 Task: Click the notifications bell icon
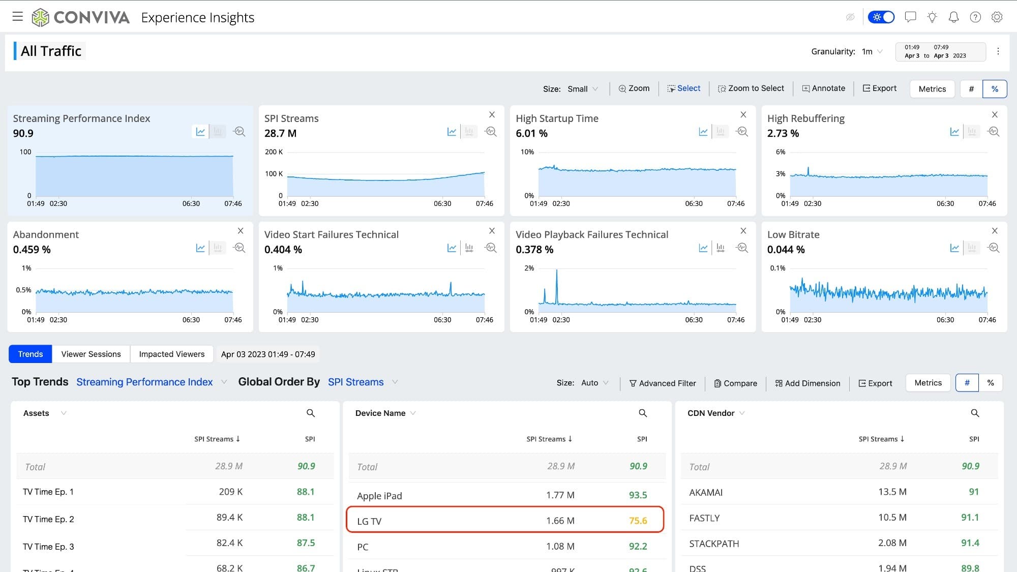point(953,17)
